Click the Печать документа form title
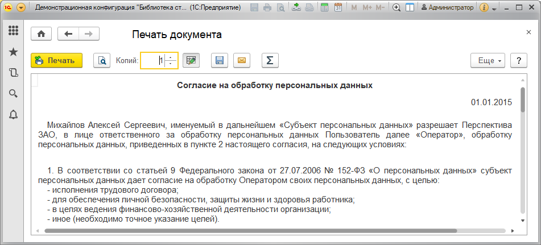The height and width of the screenshot is (245, 541). pyautogui.click(x=177, y=35)
